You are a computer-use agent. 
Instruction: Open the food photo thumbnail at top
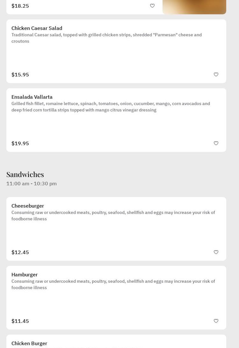(x=194, y=7)
